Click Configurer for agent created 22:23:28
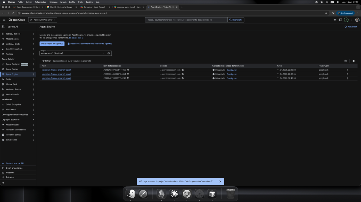The image size is (361, 202). 232,70
